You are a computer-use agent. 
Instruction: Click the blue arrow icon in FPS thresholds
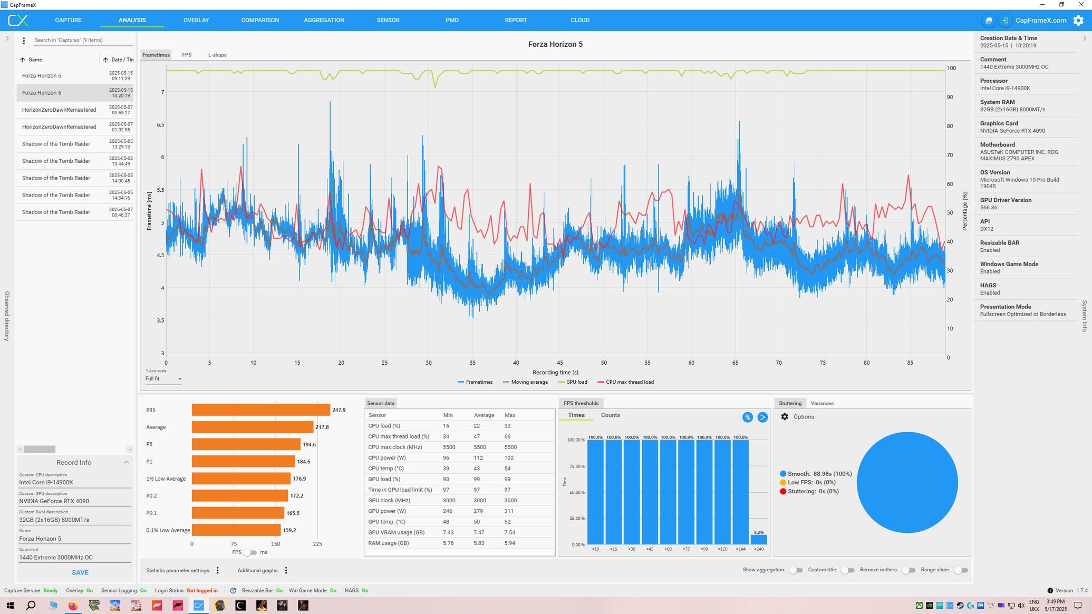coord(762,417)
